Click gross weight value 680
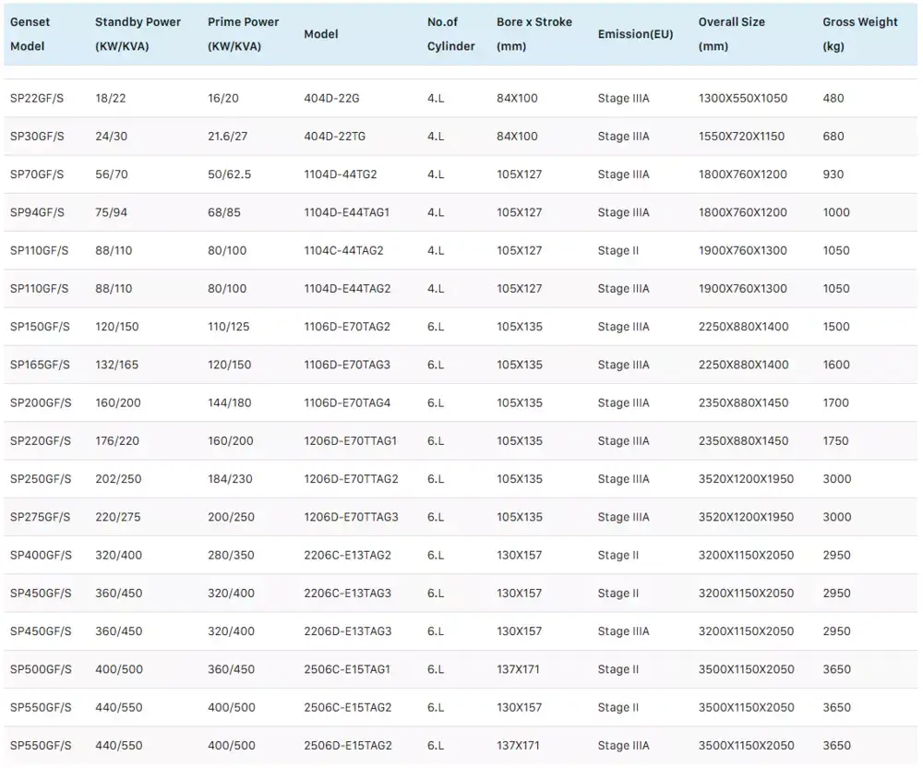Image resolution: width=923 pixels, height=768 pixels. click(833, 137)
